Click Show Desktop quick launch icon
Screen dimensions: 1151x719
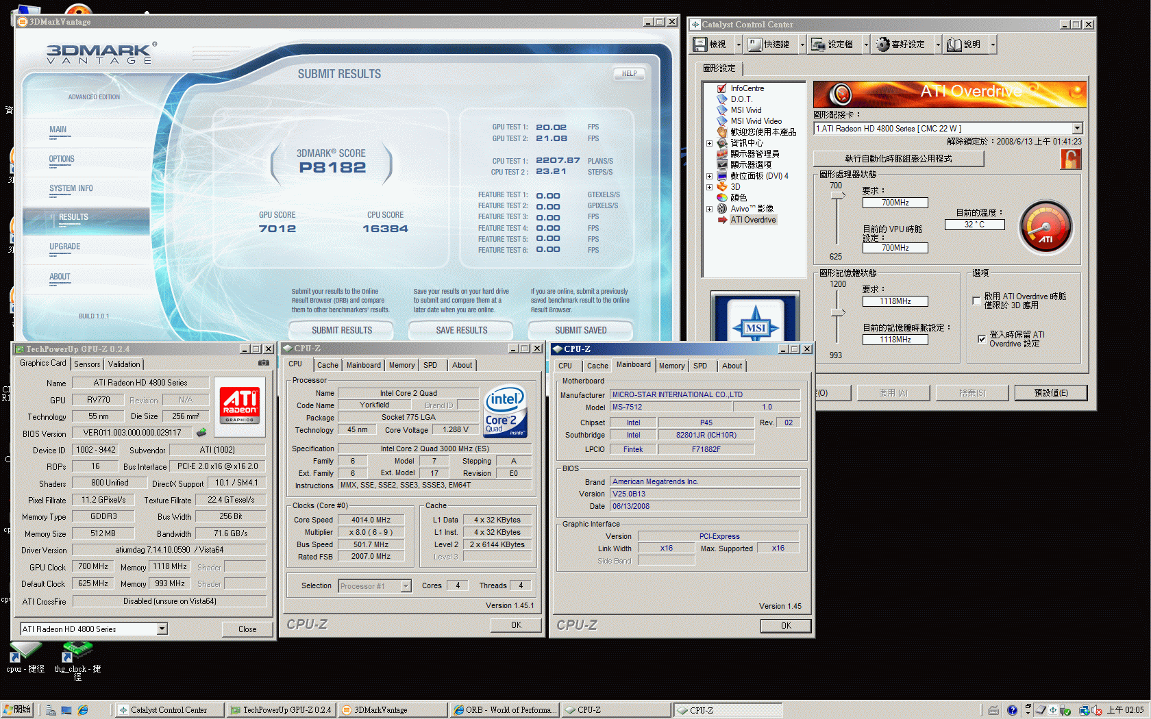[x=66, y=711]
